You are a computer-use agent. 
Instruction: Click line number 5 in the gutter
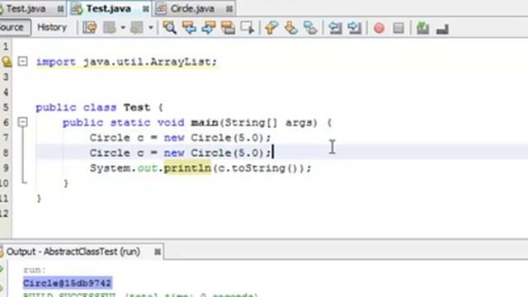click(6, 107)
